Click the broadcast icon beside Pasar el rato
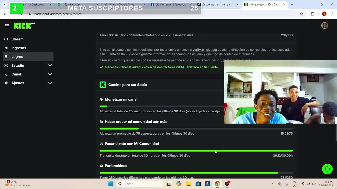This screenshot has height=189, width=337. [101, 144]
